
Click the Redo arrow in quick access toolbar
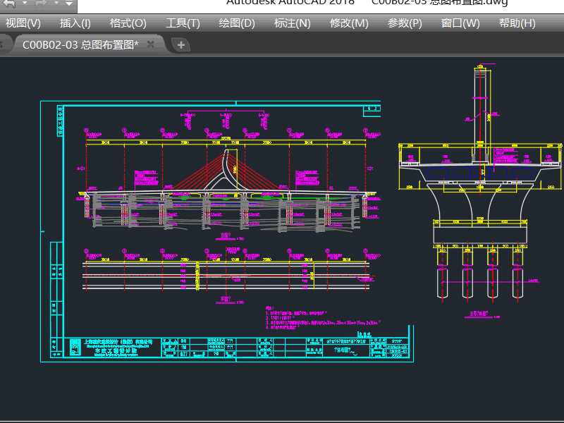(x=40, y=4)
